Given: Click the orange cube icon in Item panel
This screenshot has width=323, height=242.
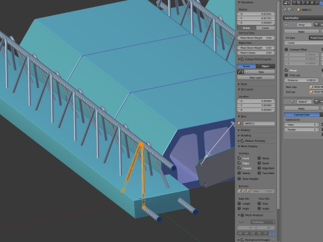Looking at the screenshot, I should coord(240,124).
